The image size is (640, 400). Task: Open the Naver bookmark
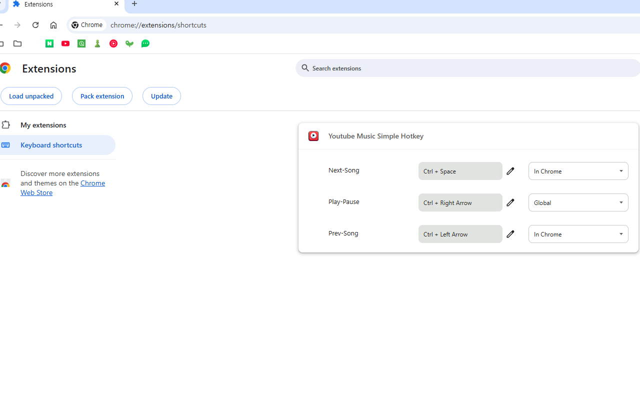click(x=49, y=43)
